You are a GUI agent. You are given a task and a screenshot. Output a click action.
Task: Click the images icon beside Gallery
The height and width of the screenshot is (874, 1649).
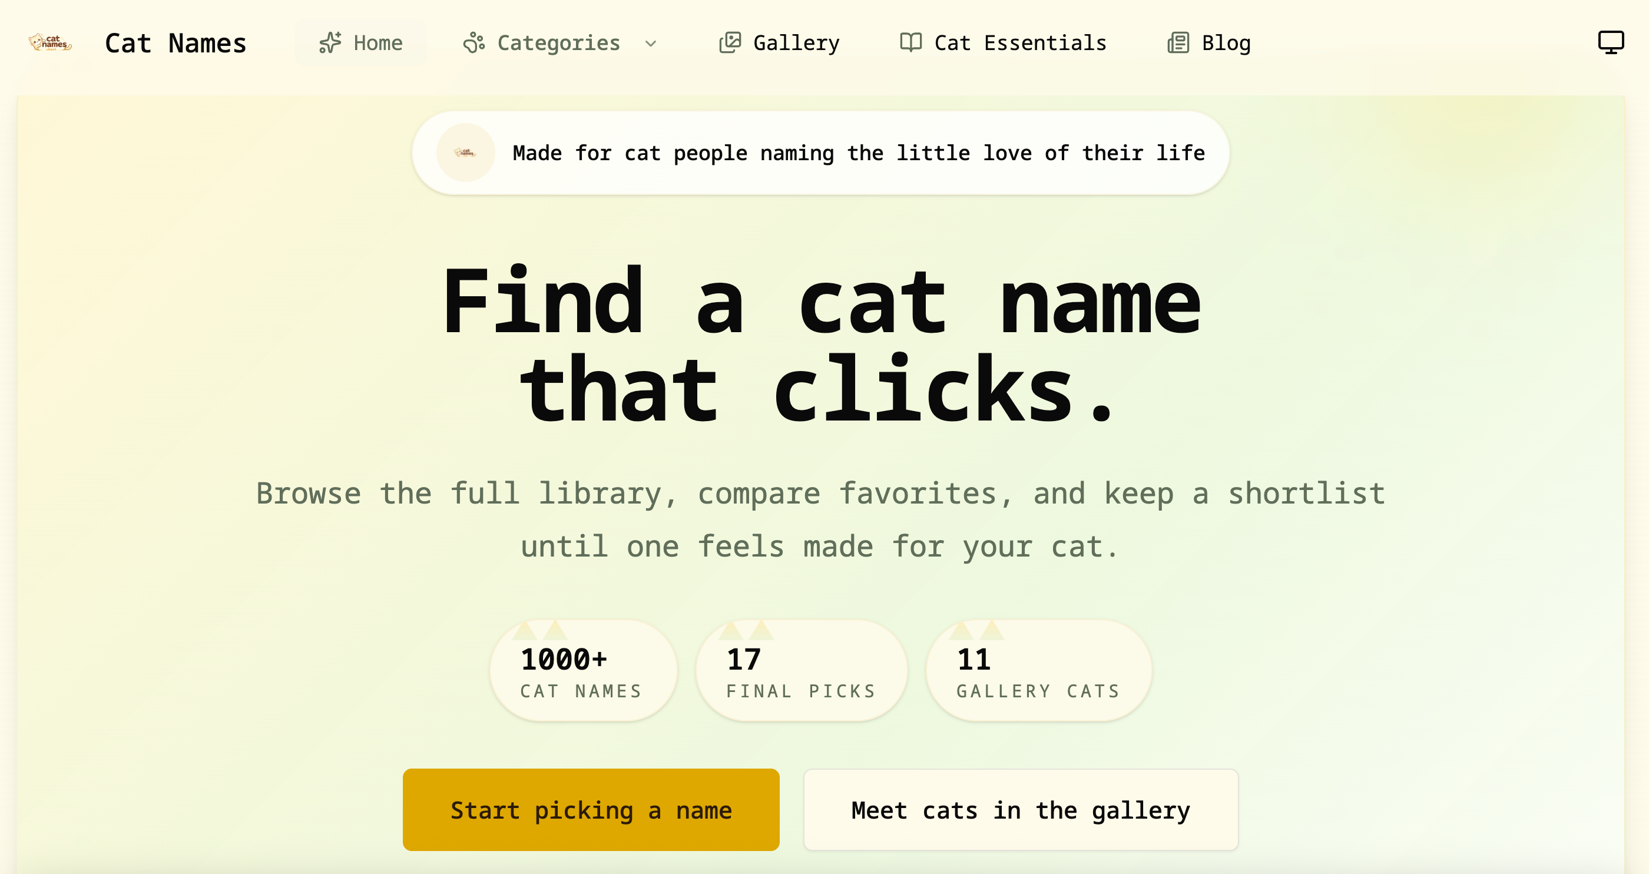[730, 43]
